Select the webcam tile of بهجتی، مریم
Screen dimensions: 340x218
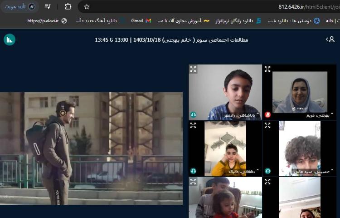coord(300,92)
